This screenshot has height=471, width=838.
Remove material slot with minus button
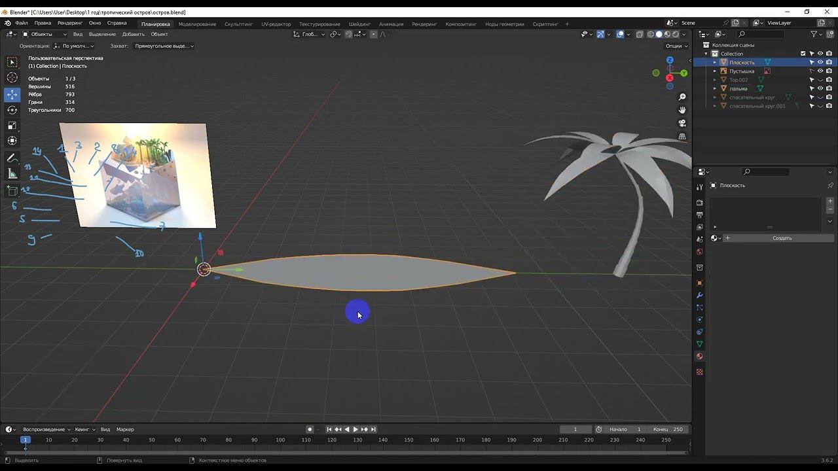[830, 210]
